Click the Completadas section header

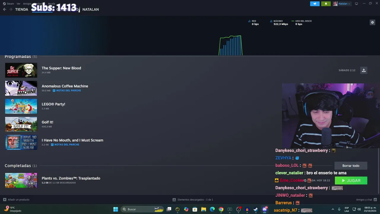coord(21,166)
